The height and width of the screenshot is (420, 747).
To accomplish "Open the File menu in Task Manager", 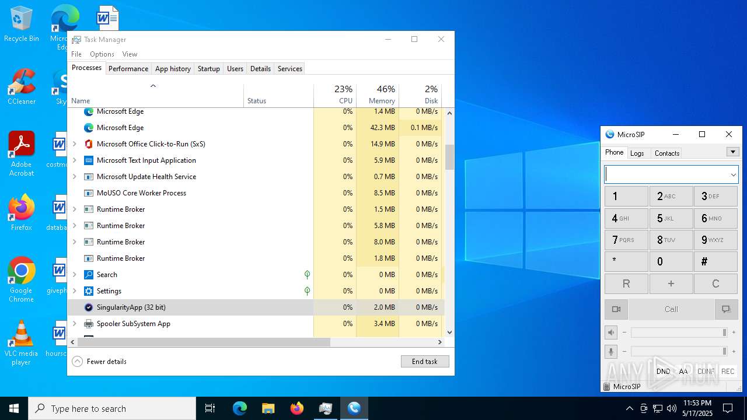I will (76, 54).
